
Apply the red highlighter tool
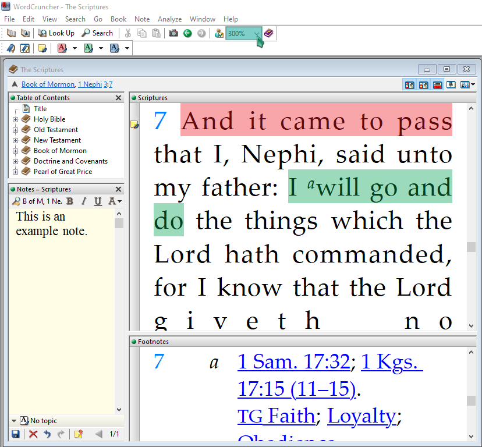click(62, 48)
